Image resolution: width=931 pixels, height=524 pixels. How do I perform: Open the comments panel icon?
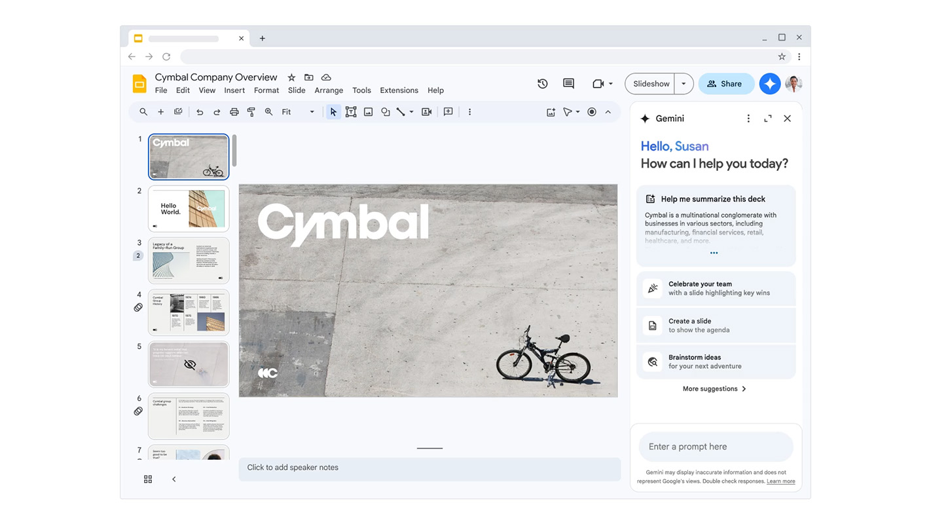tap(568, 84)
